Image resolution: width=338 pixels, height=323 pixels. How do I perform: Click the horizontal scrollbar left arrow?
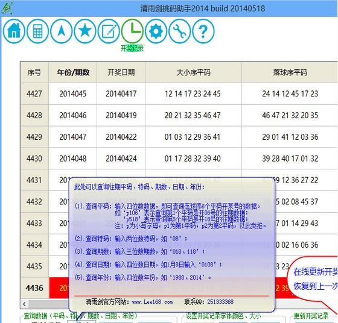(x=24, y=304)
